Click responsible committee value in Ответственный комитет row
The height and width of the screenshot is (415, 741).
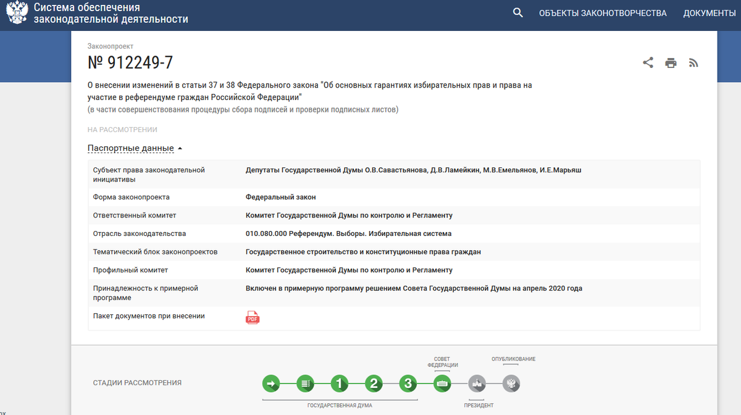click(x=349, y=216)
